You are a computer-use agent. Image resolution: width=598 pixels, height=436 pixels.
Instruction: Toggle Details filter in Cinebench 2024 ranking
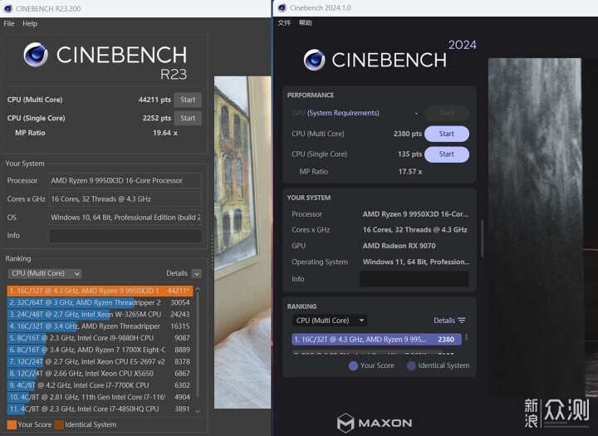point(449,321)
